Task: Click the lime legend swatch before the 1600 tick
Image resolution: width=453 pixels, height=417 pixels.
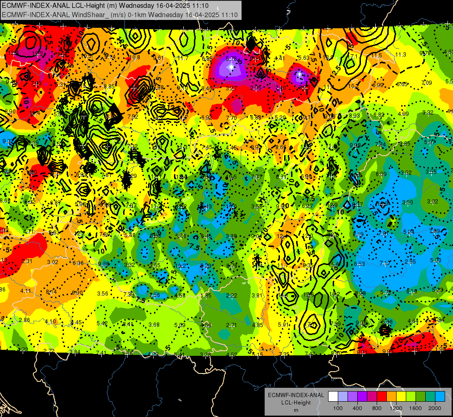Action: point(411,397)
